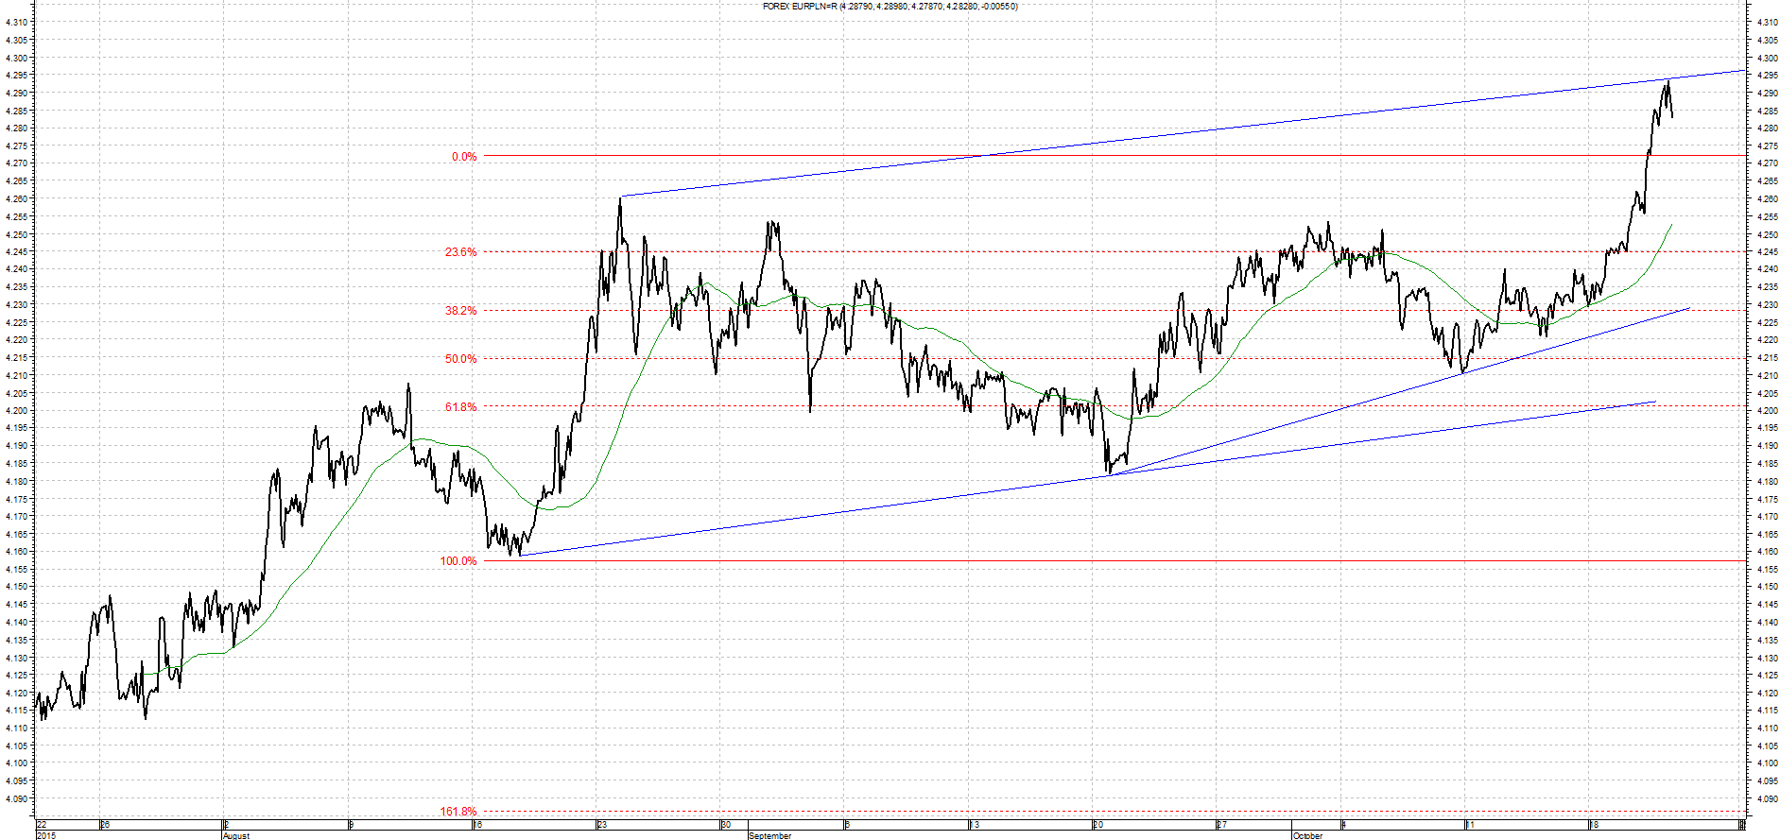
Task: Select the 161.8% Fibonacci extension label
Action: point(458,812)
